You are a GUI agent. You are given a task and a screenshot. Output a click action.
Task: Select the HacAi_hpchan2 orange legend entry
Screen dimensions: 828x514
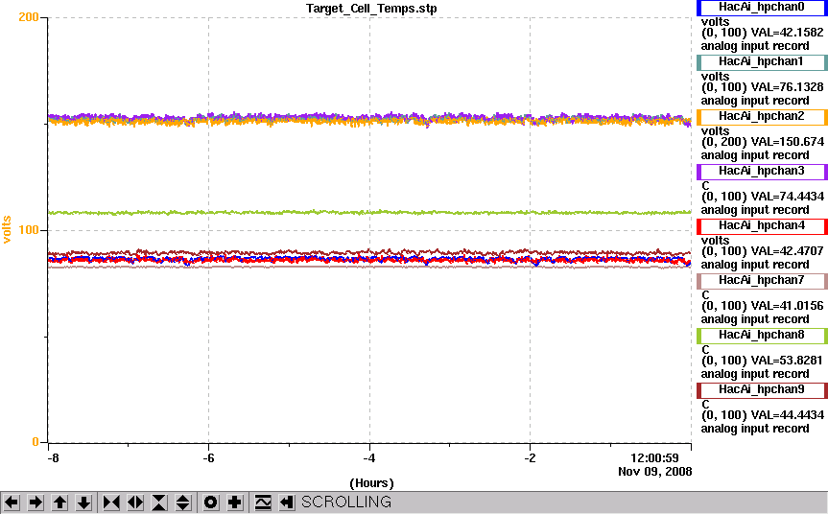[x=762, y=117]
